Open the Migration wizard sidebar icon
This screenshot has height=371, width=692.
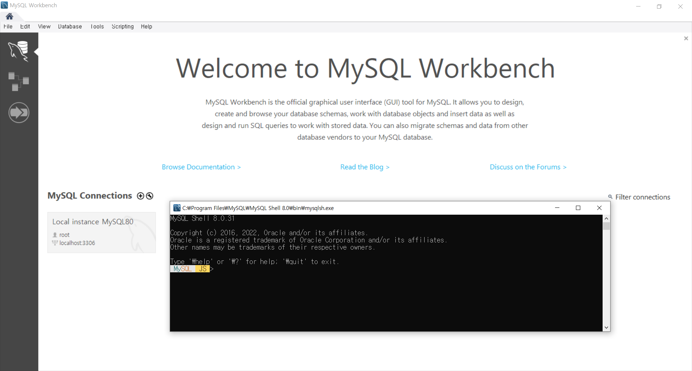[19, 113]
